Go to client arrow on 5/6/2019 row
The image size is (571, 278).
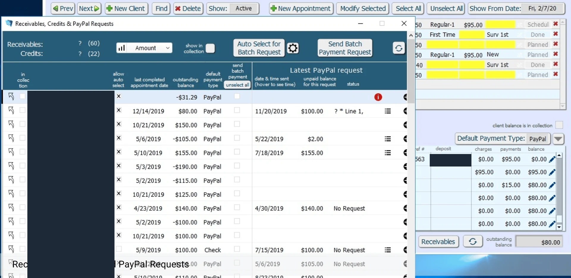11,138
